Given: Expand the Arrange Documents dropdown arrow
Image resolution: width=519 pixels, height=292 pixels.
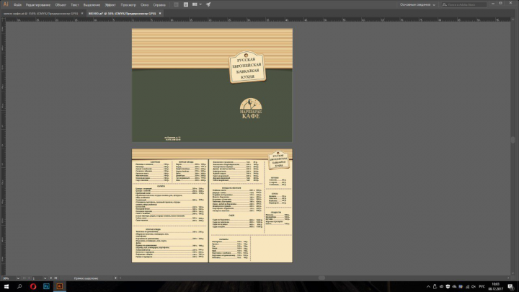Looking at the screenshot, I should (x=200, y=4).
